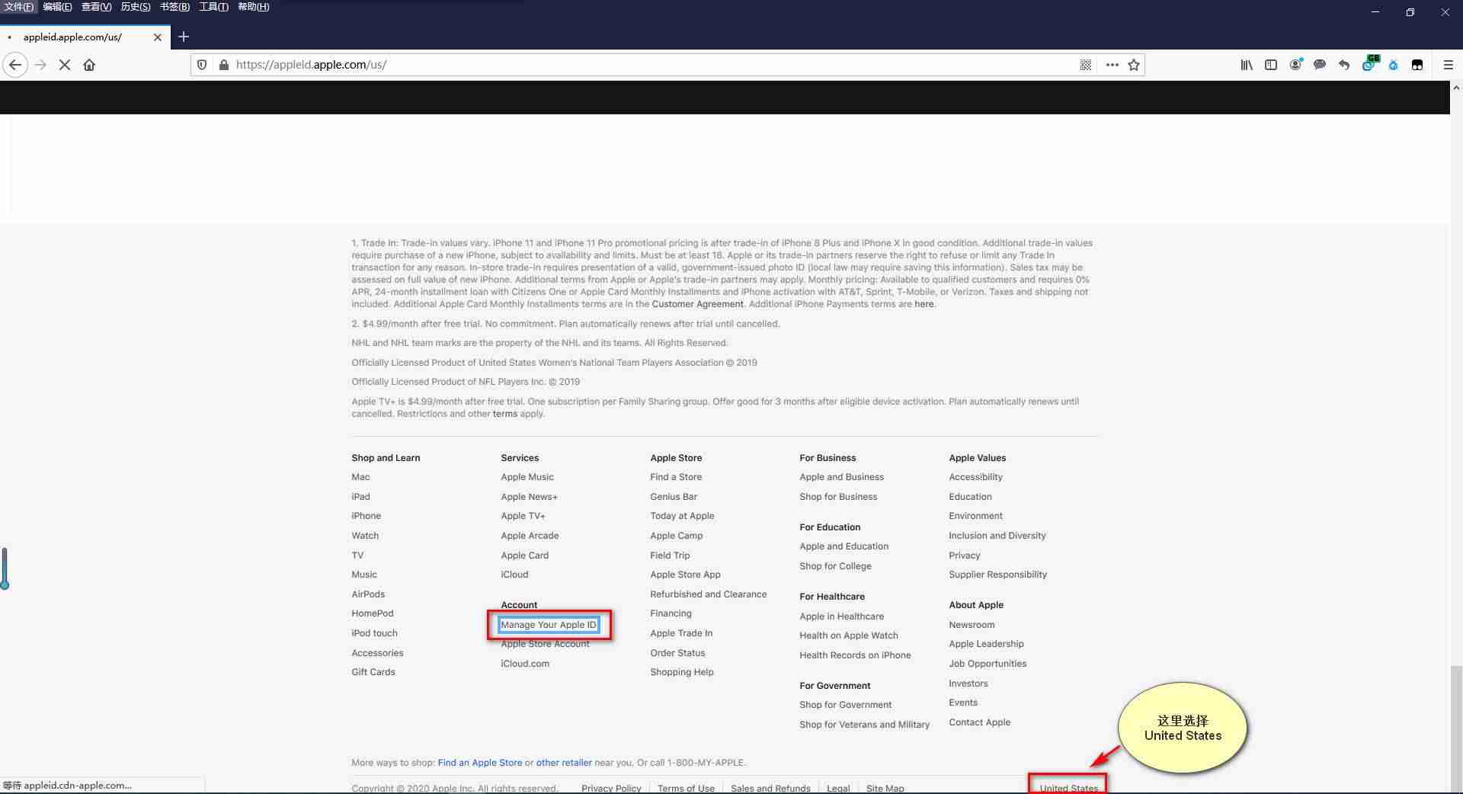The height and width of the screenshot is (794, 1463).
Task: Click the blue droplet extension icon
Action: [x=1393, y=65]
